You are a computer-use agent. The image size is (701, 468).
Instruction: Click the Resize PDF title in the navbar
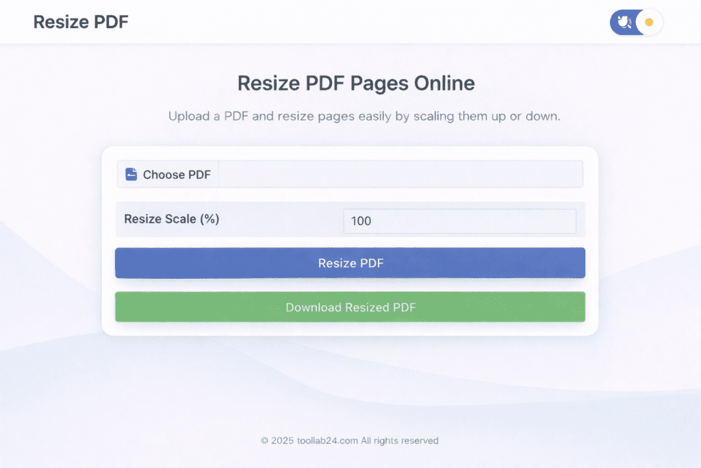(80, 21)
